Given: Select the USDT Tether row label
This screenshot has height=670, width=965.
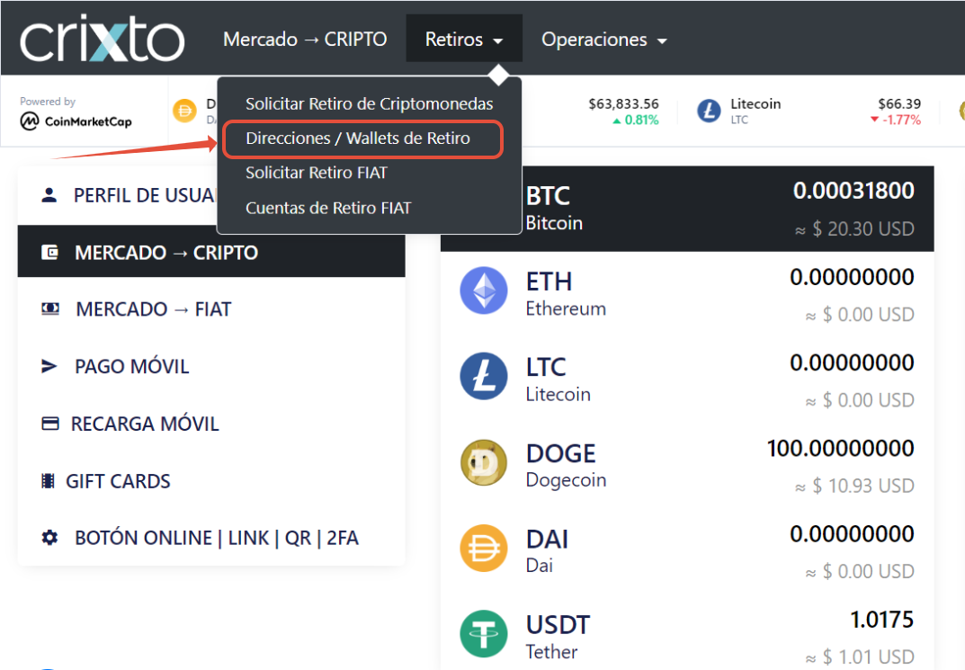Looking at the screenshot, I should [x=558, y=638].
